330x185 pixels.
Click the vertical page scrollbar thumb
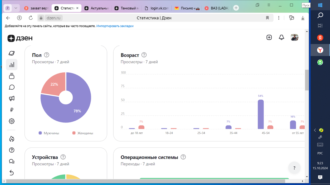tap(307, 80)
